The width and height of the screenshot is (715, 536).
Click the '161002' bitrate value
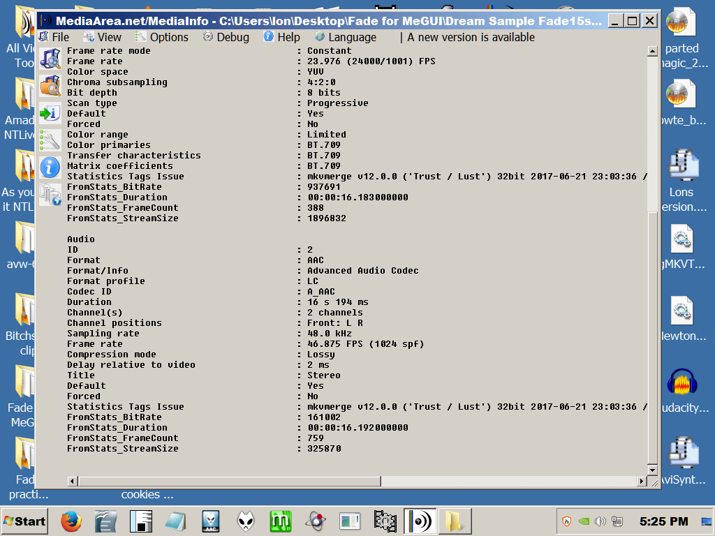324,417
